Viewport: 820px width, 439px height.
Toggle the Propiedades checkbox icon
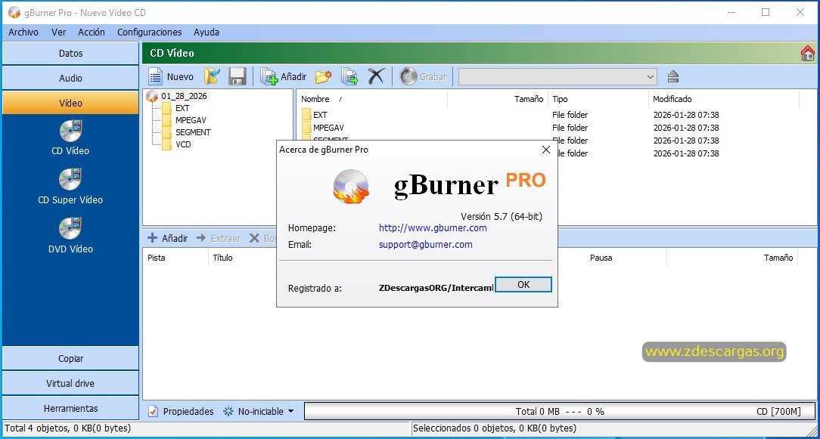(x=153, y=411)
